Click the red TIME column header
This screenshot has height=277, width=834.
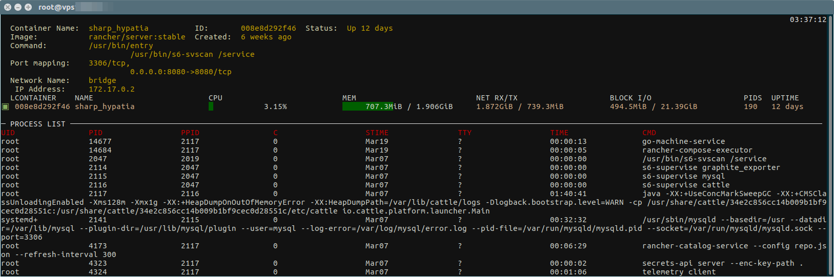click(x=559, y=133)
